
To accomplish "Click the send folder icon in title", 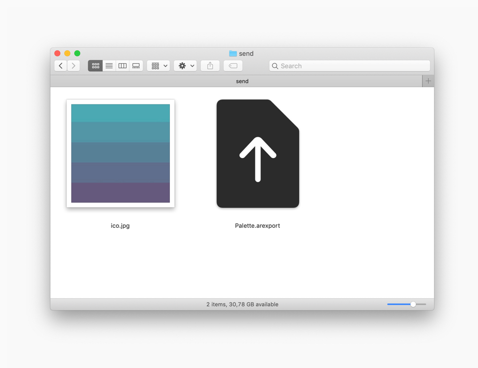I will tap(233, 53).
